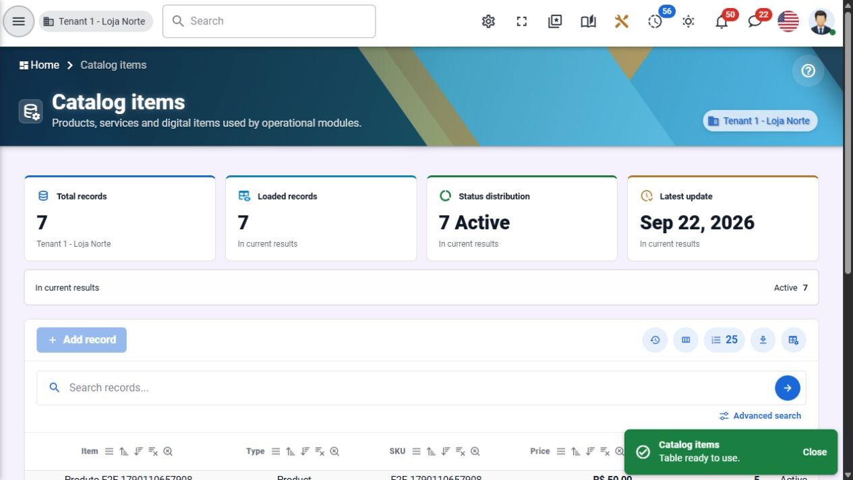Open SKU column search filter icon
Viewport: 853px width, 480px height.
[475, 452]
